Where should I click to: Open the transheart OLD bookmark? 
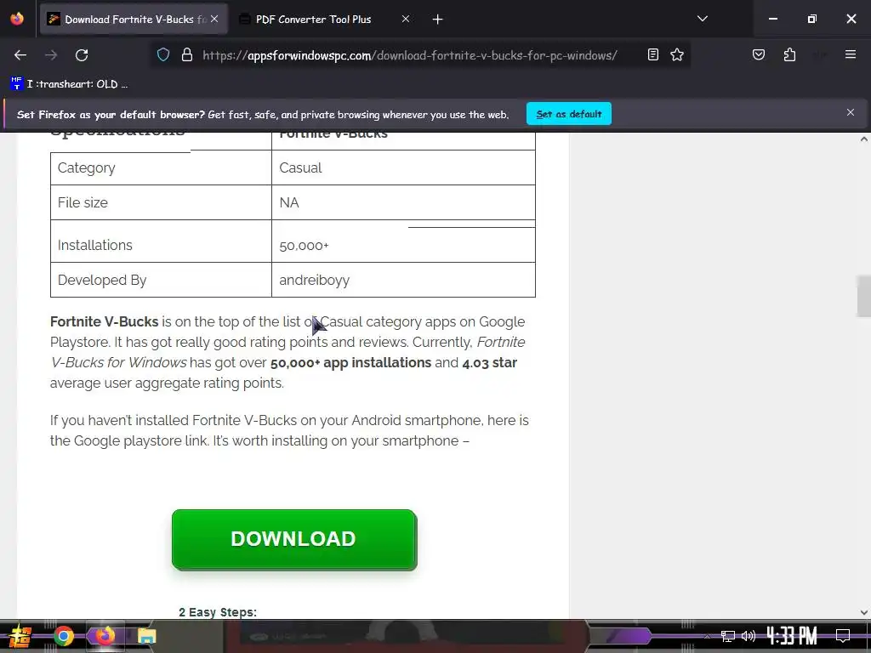[x=69, y=84]
